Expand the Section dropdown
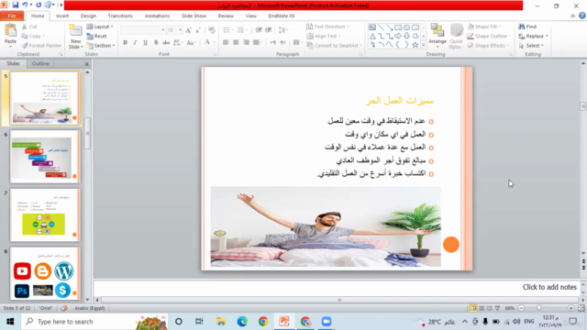This screenshot has height=330, width=587. pyautogui.click(x=101, y=46)
